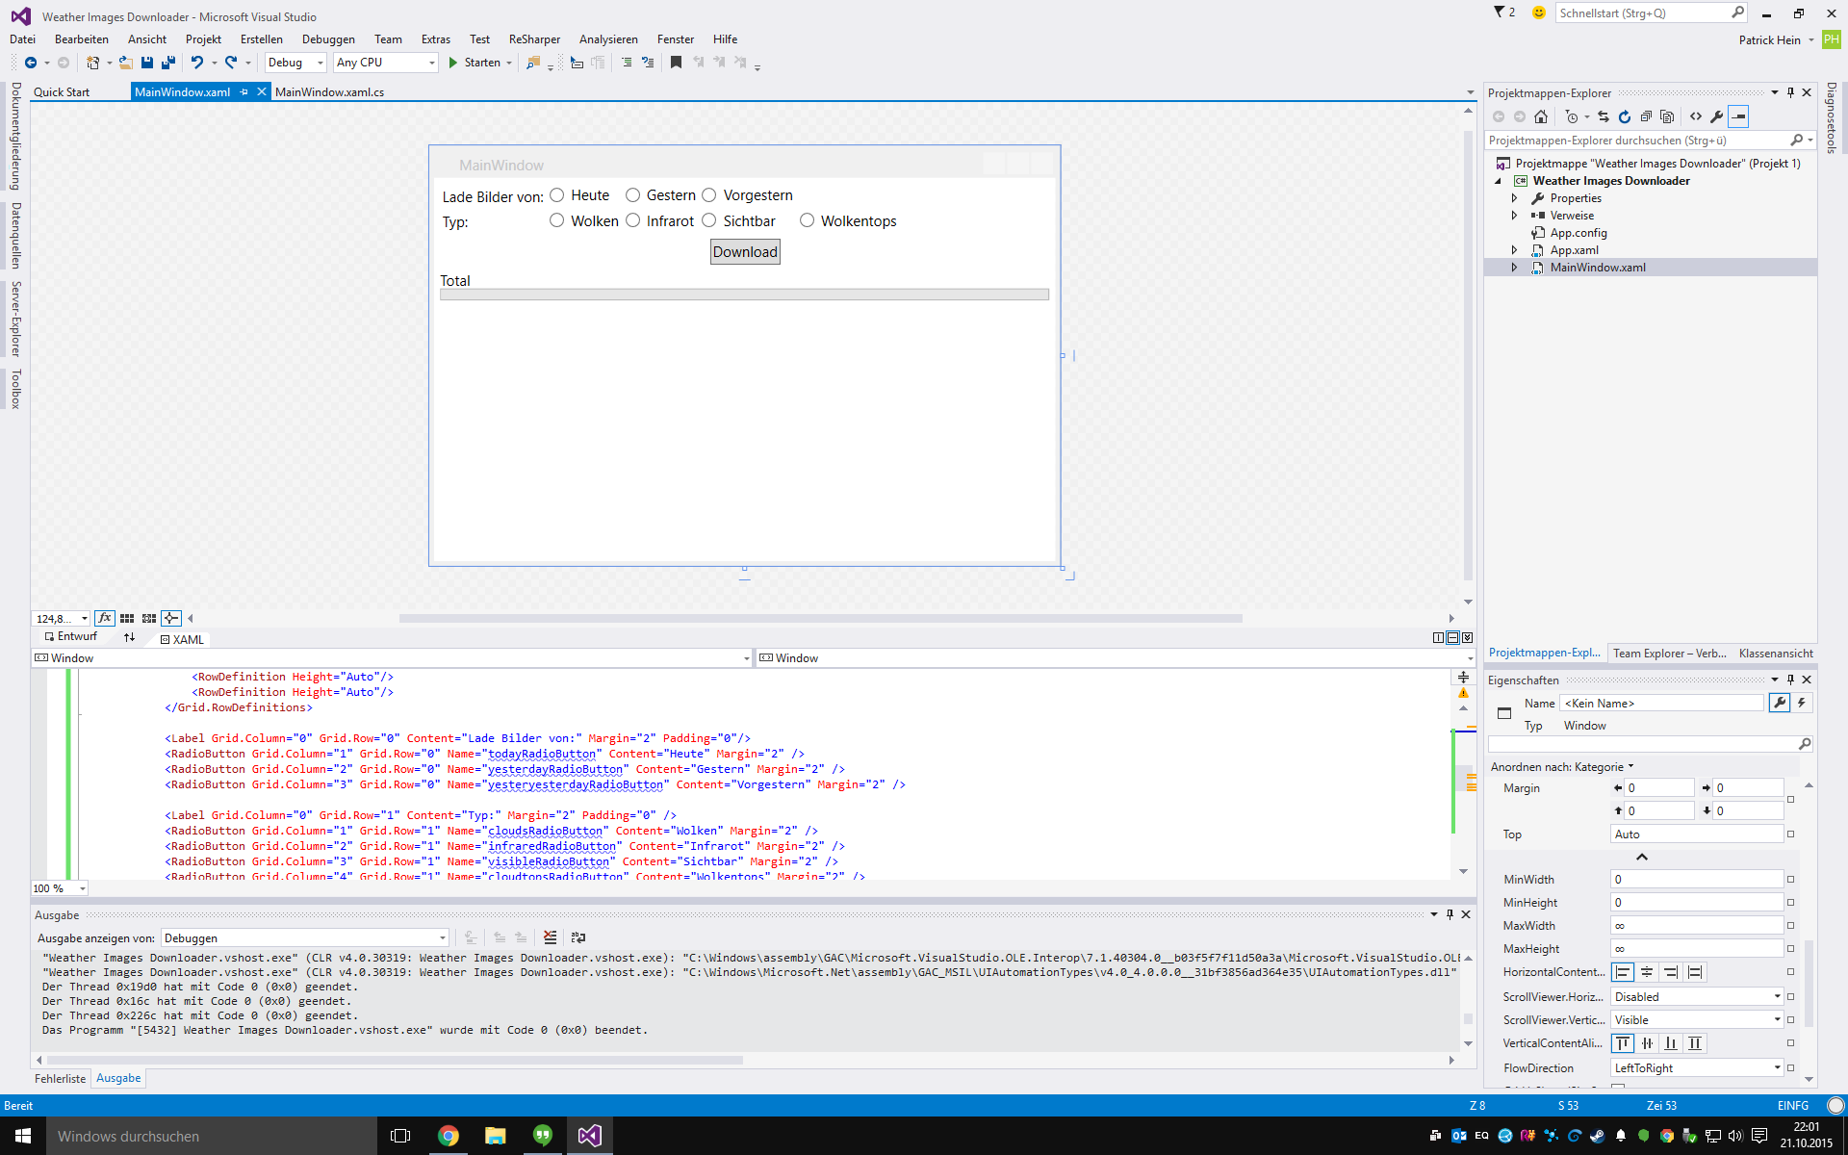Select the Heute radio button

click(557, 195)
